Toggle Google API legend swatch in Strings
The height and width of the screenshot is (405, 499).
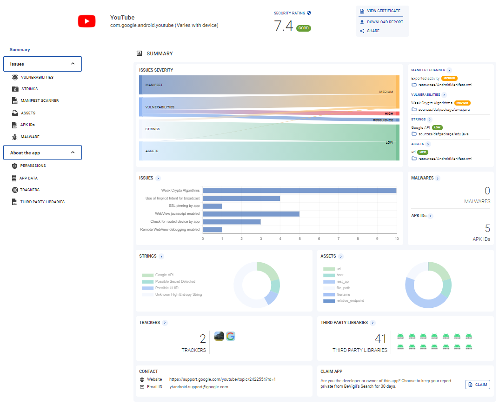tap(148, 275)
